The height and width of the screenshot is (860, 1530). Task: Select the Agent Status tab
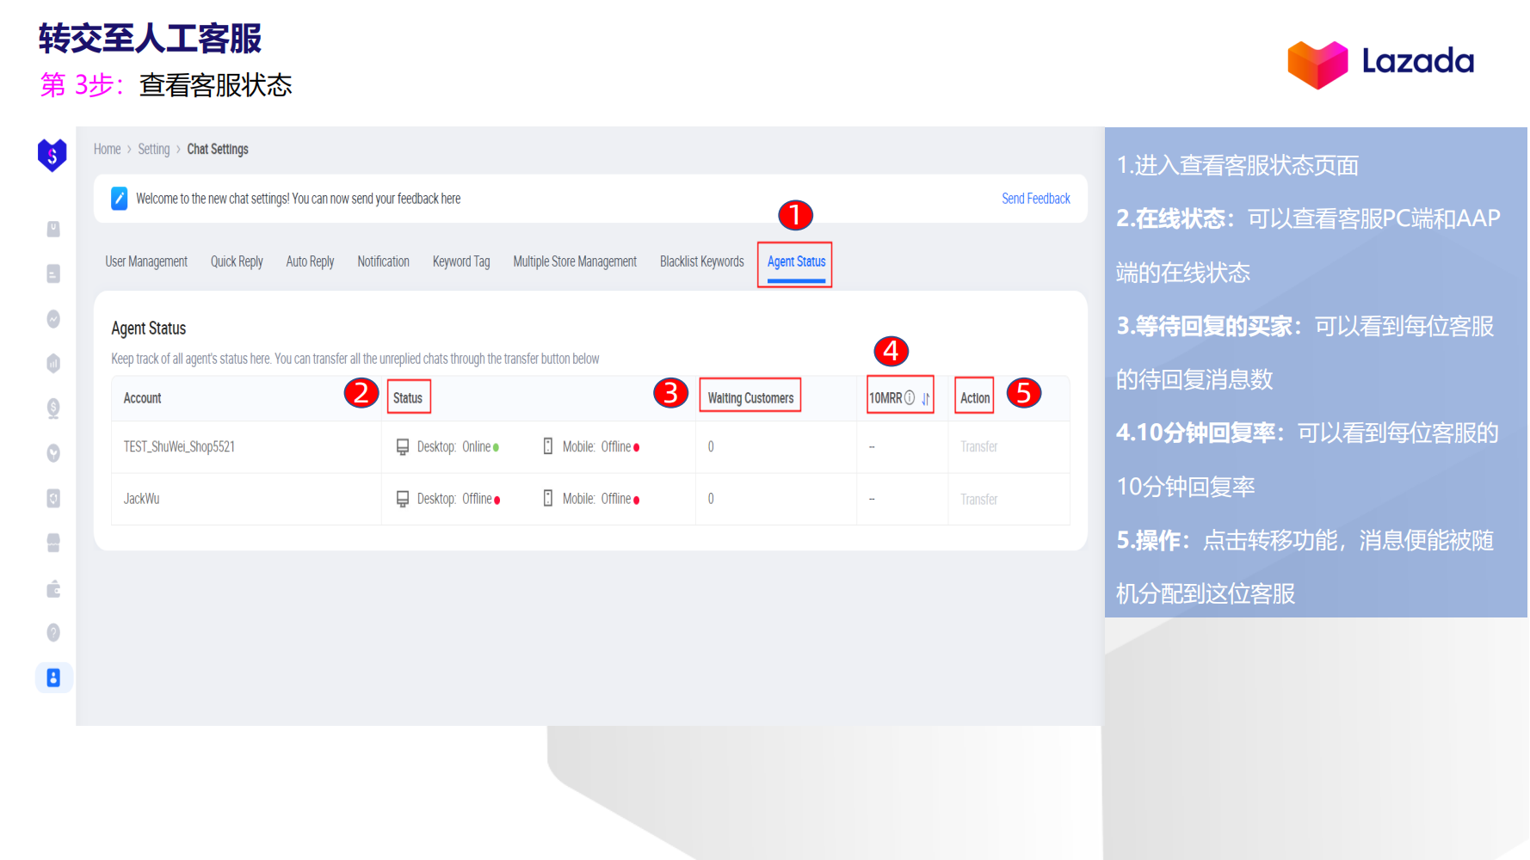[x=796, y=261]
